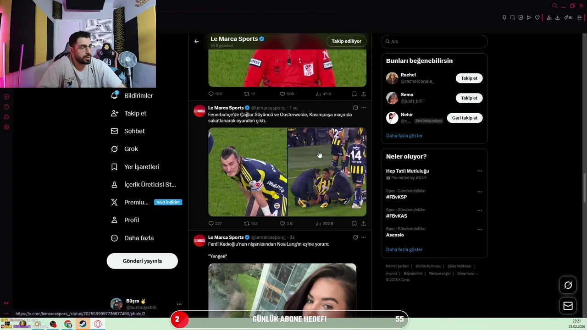Open the #FBvKAS trending topic
Viewport: 587px width, 330px height.
tap(397, 216)
